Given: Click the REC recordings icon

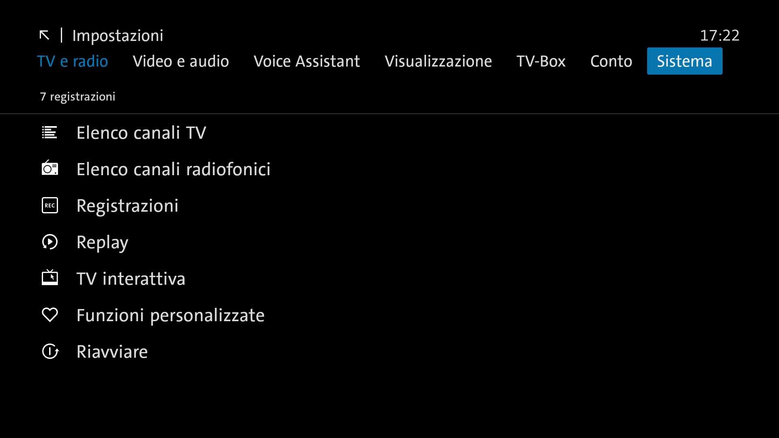Looking at the screenshot, I should [49, 206].
